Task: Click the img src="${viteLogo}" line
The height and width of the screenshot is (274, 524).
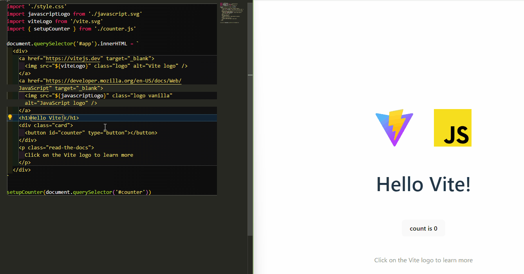Action: point(106,66)
